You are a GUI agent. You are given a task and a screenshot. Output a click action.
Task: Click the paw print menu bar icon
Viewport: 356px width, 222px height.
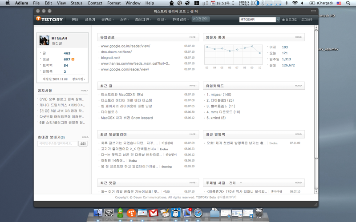(x=187, y=3)
